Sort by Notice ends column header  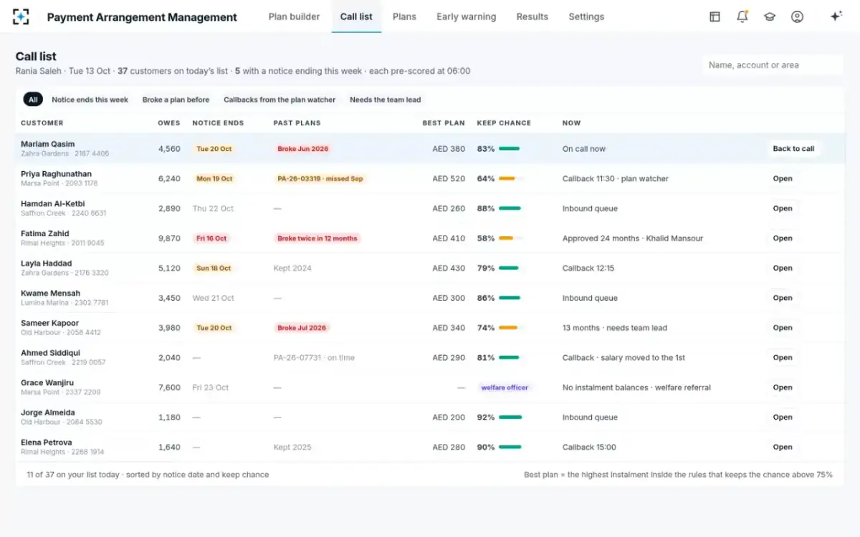pos(218,123)
